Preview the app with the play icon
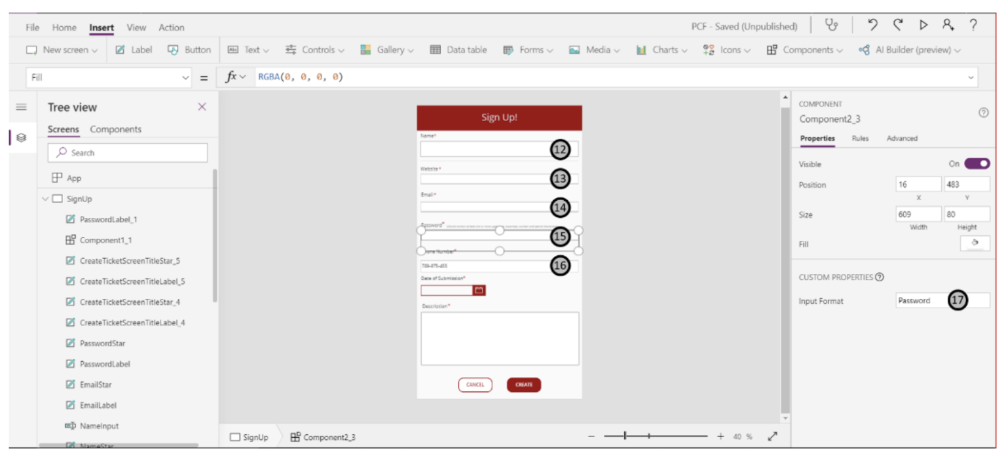 [924, 26]
